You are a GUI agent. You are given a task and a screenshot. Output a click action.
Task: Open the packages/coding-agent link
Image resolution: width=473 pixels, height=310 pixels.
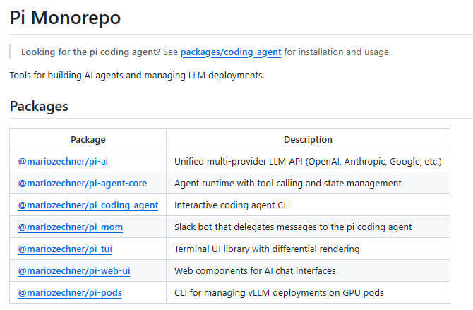point(231,52)
